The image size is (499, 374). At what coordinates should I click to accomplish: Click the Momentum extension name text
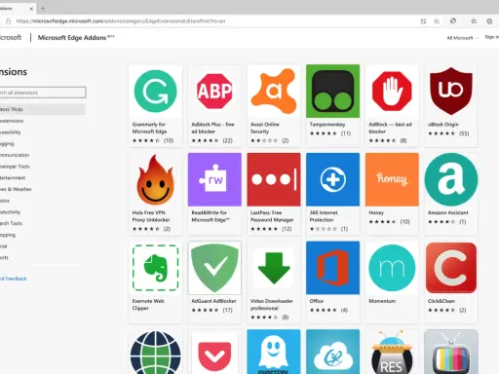[x=382, y=301]
